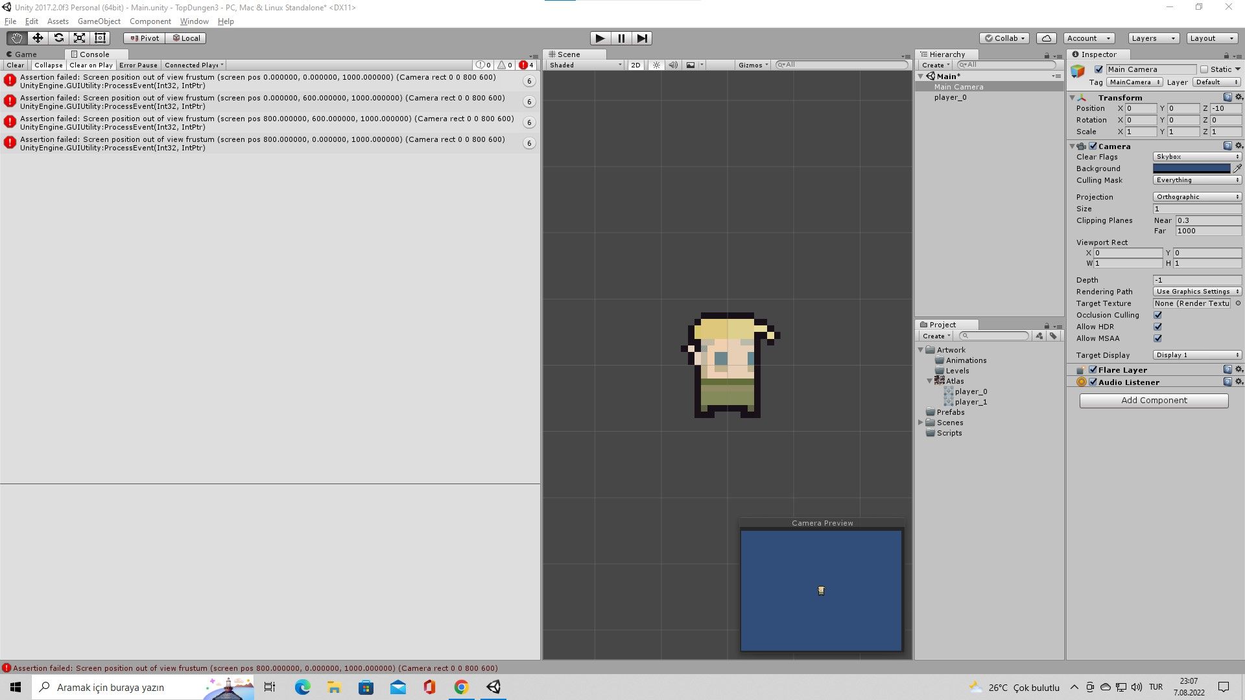Open the Clear Flags dropdown
Screen dimensions: 1245x700
[1197, 157]
